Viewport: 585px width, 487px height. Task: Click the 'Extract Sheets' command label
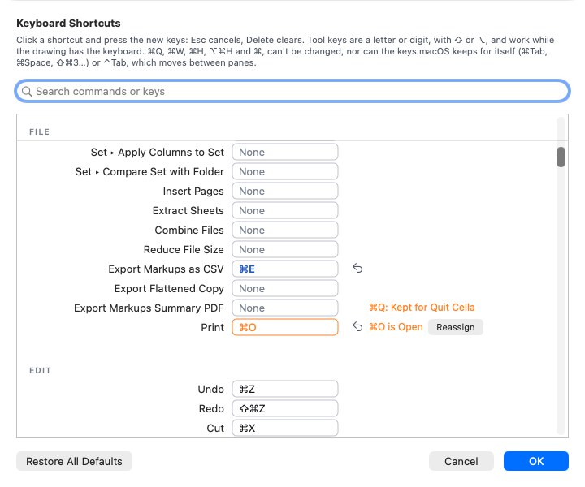click(x=188, y=210)
